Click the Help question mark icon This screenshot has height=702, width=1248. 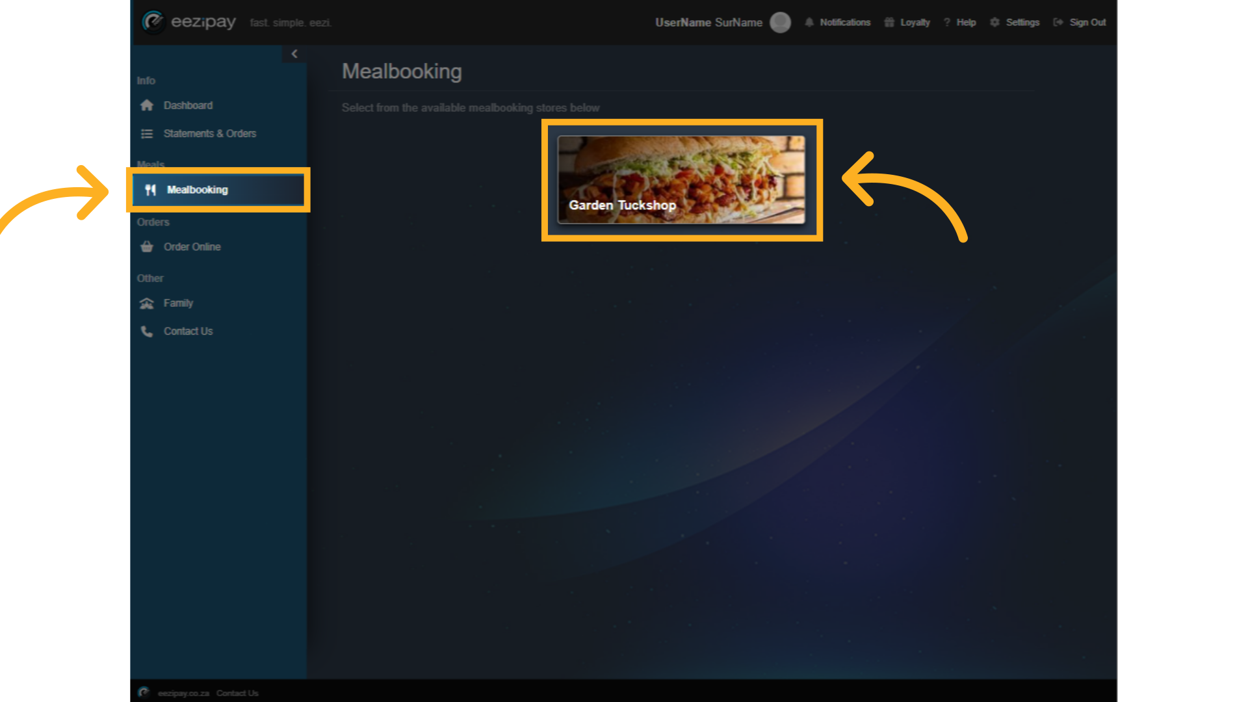point(947,22)
